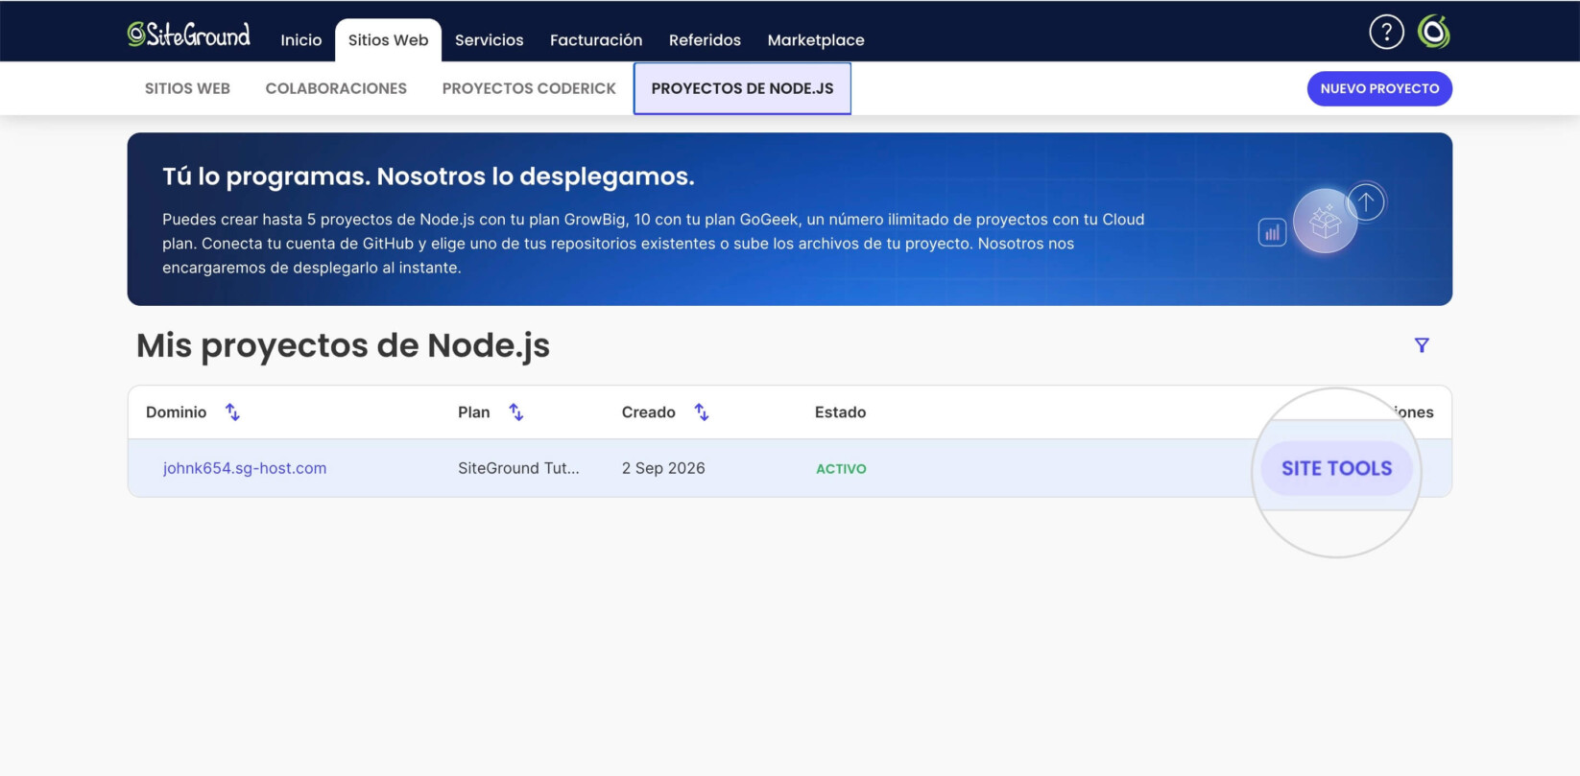Open the help question mark icon
This screenshot has width=1580, height=776.
click(x=1386, y=33)
